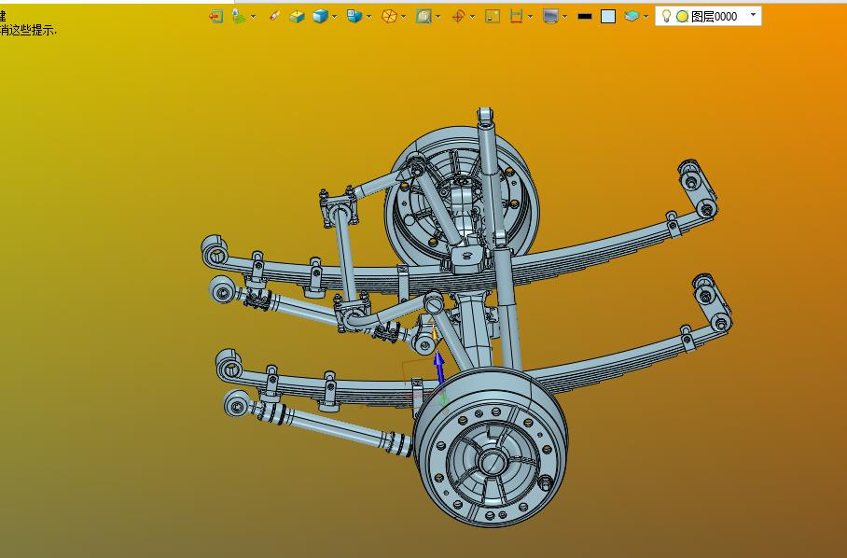Click the stacked layers manager icon

(x=632, y=16)
